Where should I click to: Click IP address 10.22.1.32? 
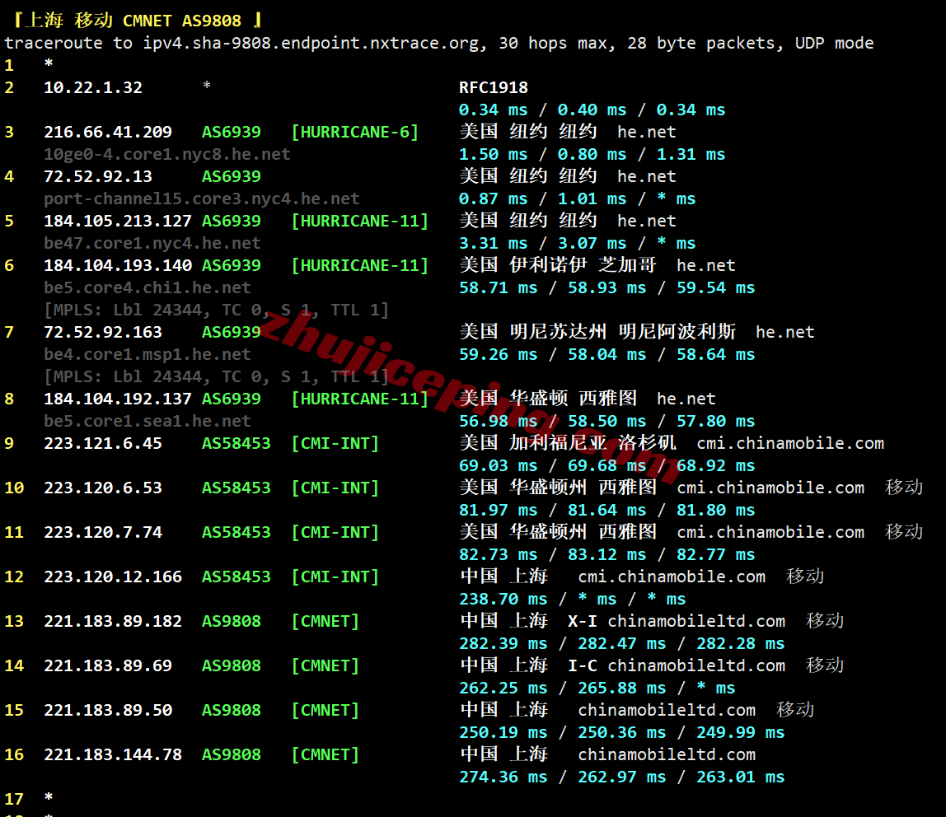[x=93, y=87]
